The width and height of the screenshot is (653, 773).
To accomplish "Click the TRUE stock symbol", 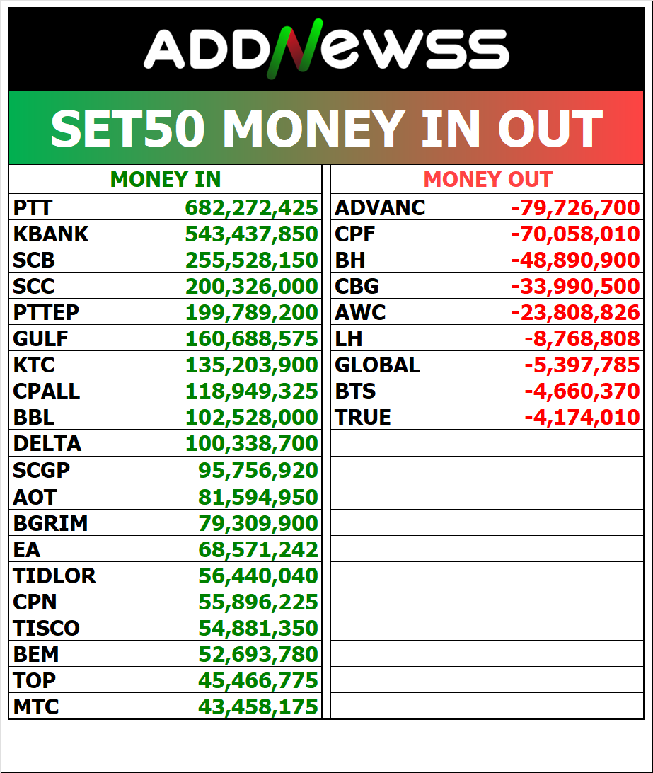I will coord(363,418).
